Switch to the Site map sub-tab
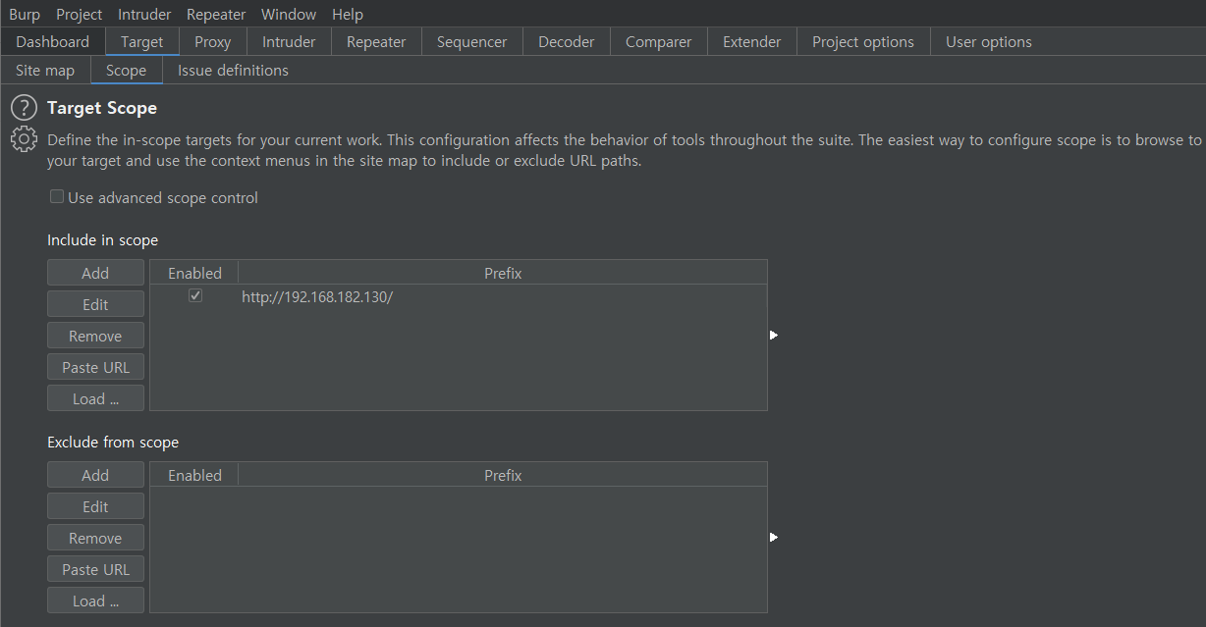 tap(45, 71)
